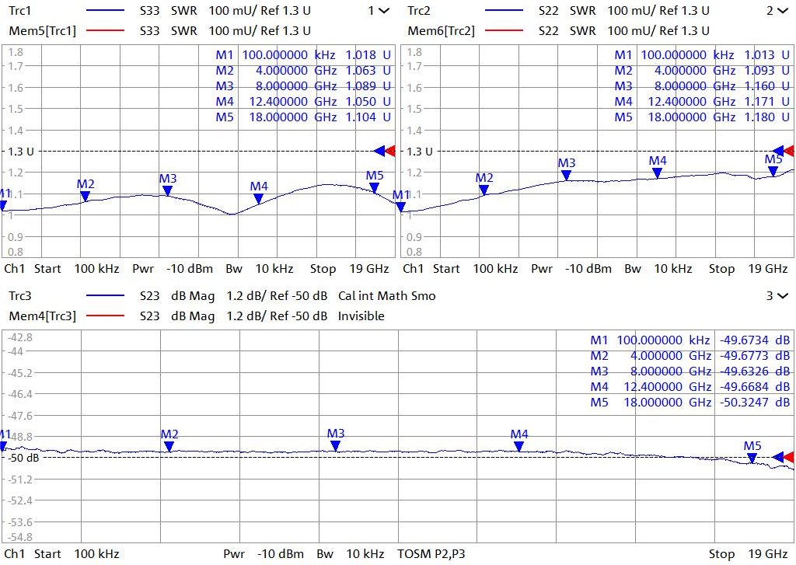Click the red line swatch beside Mem5[Trc1]
The image size is (796, 565).
(x=105, y=31)
